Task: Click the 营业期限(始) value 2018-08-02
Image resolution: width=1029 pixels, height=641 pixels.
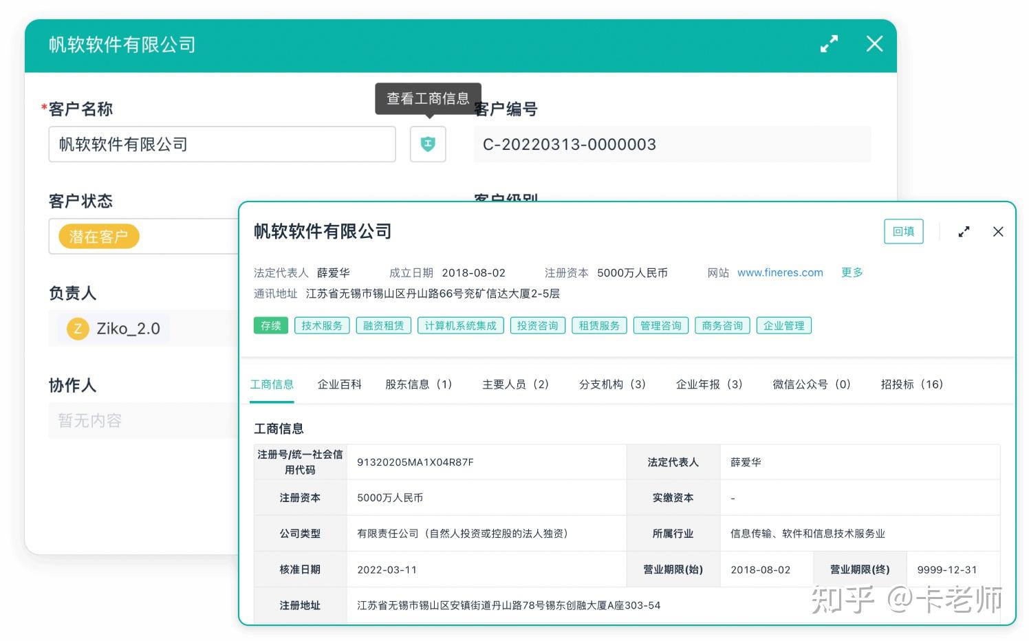Action: click(x=761, y=569)
